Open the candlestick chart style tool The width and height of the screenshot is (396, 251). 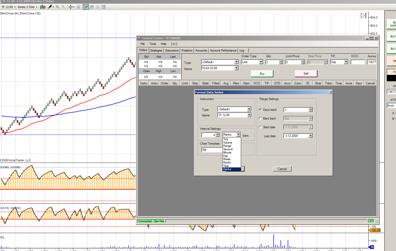click(42, 7)
